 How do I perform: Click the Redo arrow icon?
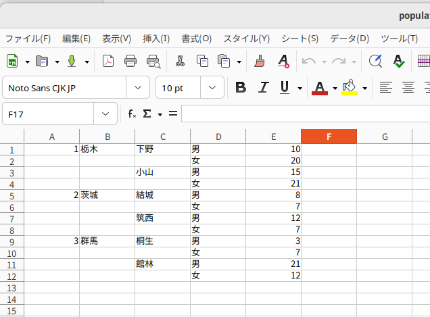[339, 61]
